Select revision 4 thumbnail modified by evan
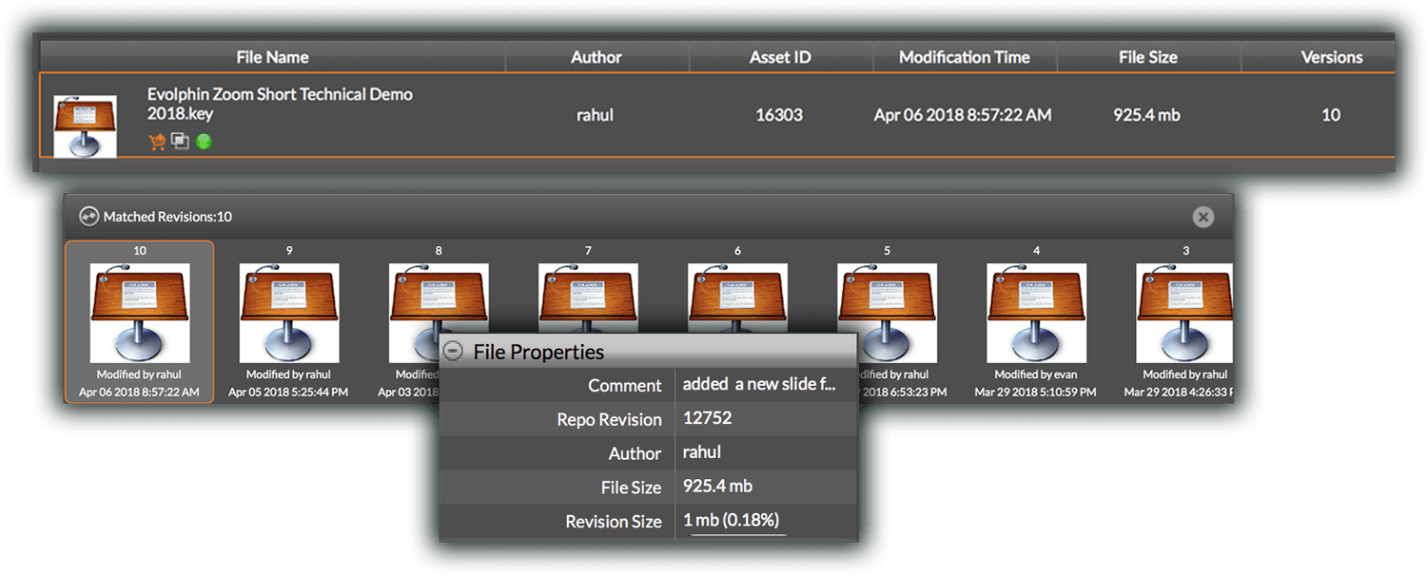1427x574 pixels. [1036, 313]
